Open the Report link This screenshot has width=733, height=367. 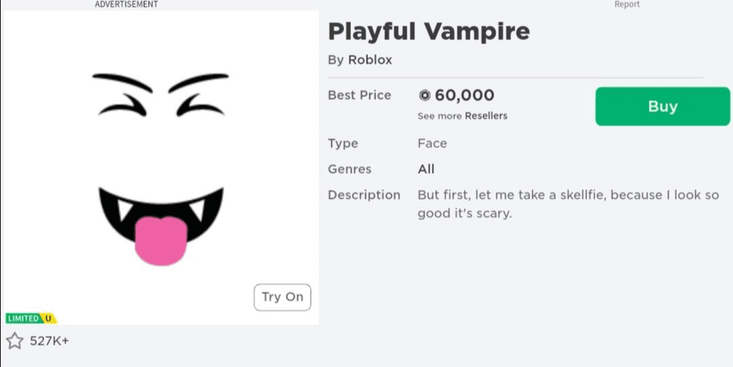point(627,4)
